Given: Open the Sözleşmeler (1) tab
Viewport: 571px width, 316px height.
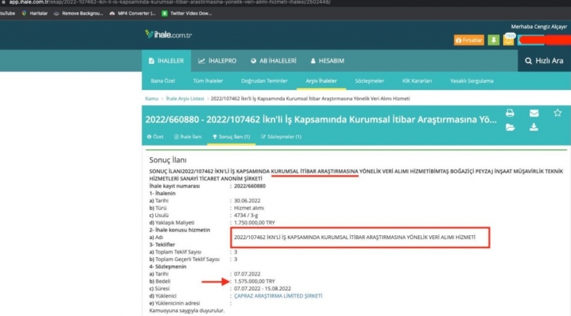Looking at the screenshot, I should (280, 136).
